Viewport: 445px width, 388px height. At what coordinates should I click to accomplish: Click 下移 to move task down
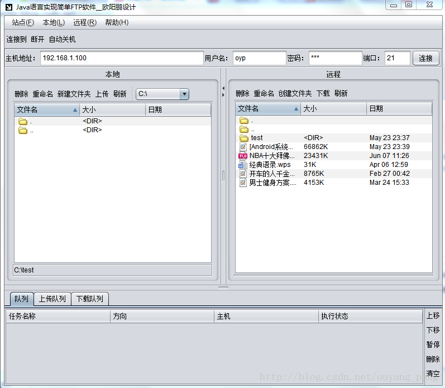click(x=433, y=330)
